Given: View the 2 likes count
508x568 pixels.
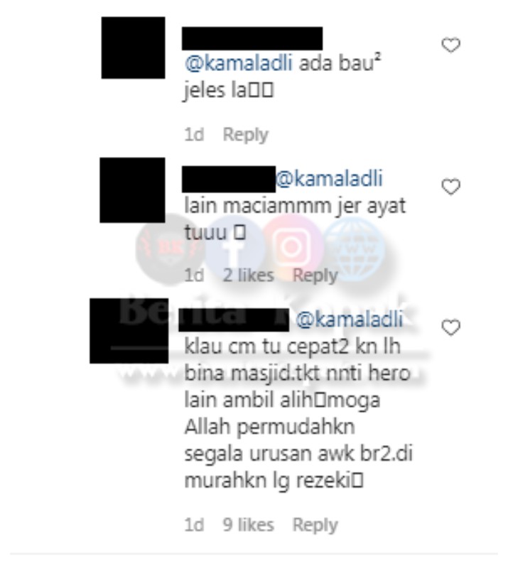Looking at the screenshot, I should (x=249, y=275).
